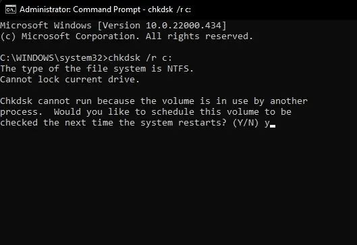Select the version number 10.0.22000.434

[x=184, y=26]
